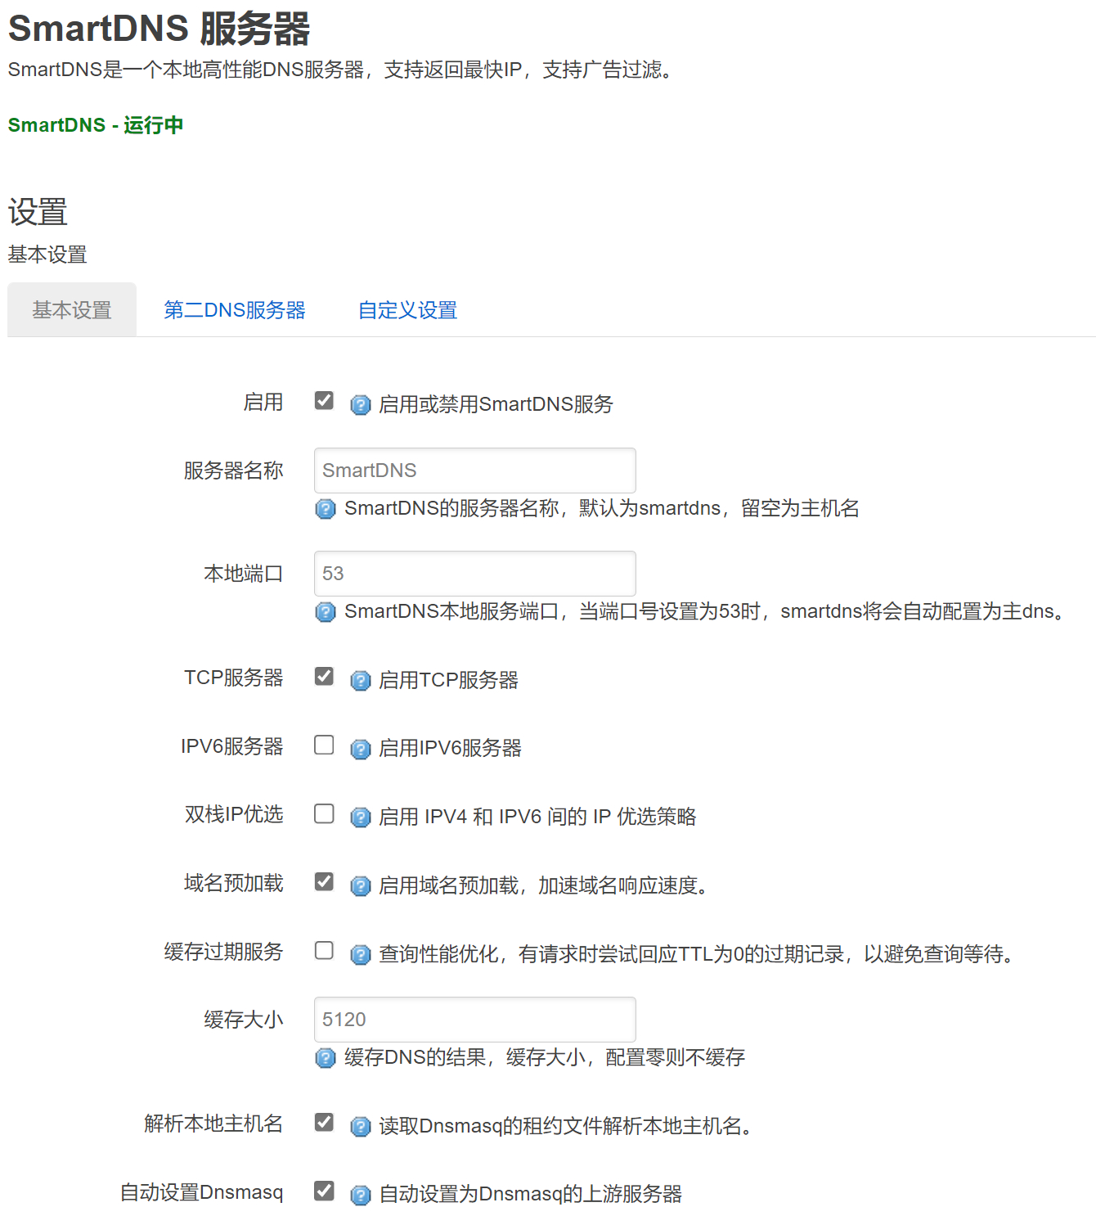Switch to the 第二DNS服务器 tab
Screen dimensions: 1096x1216
click(x=234, y=310)
